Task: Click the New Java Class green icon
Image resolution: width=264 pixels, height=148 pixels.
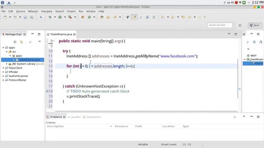Action: 89,17
